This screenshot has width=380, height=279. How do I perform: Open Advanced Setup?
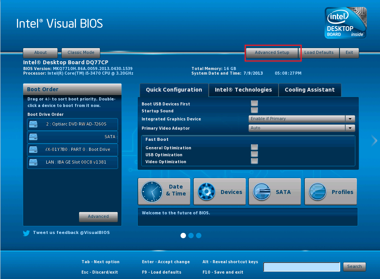[x=272, y=53]
